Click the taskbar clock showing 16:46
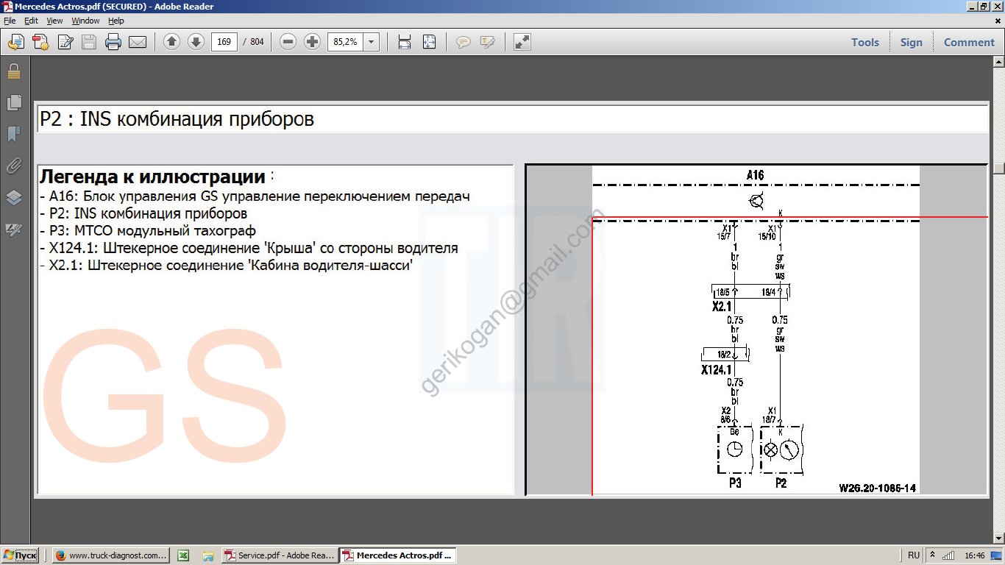 coord(974,555)
